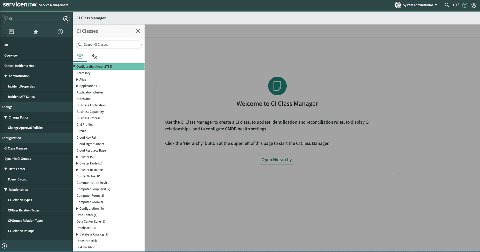Select the all applications box icon in navigator
Viewport: 480px width, 252px height.
[x=11, y=31]
